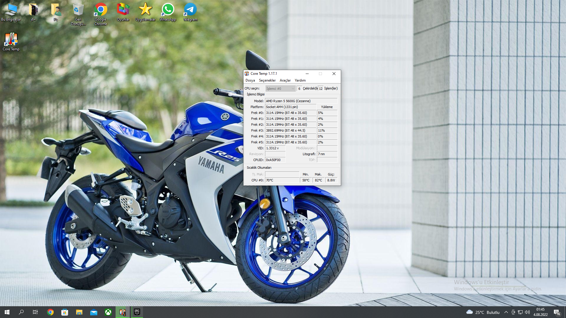Open Xbox app in taskbar
Image resolution: width=566 pixels, height=318 pixels.
point(108,312)
